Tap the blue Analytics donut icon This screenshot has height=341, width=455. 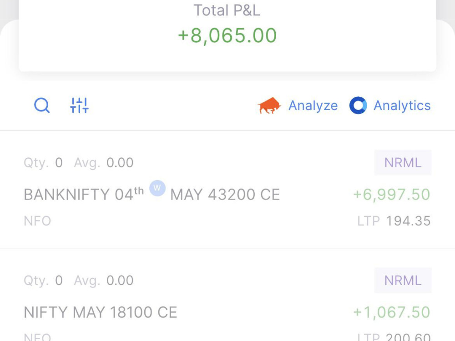358,105
